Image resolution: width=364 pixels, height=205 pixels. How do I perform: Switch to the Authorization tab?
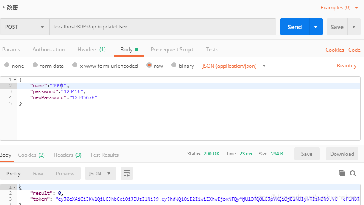tap(49, 50)
